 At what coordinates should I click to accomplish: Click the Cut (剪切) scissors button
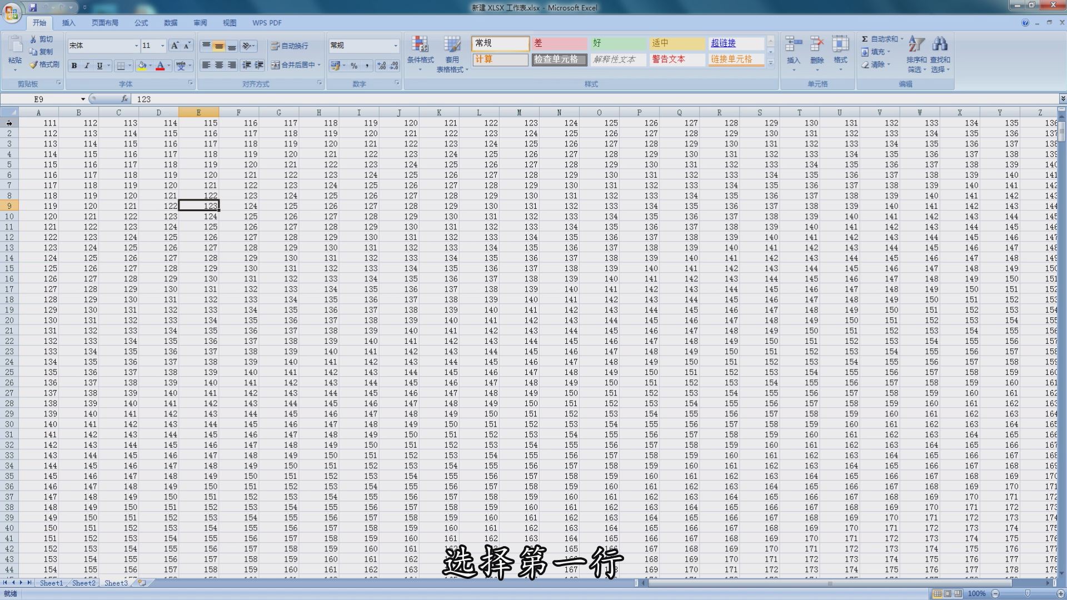[x=42, y=39]
